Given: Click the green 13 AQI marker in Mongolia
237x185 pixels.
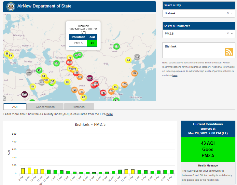Looking at the screenshot, I should click(117, 46).
